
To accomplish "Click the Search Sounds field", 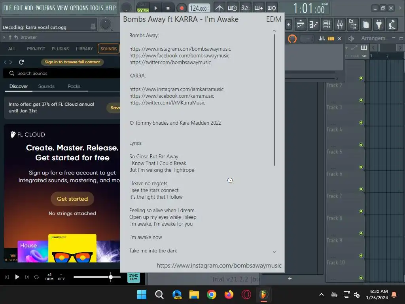I will click(x=61, y=73).
